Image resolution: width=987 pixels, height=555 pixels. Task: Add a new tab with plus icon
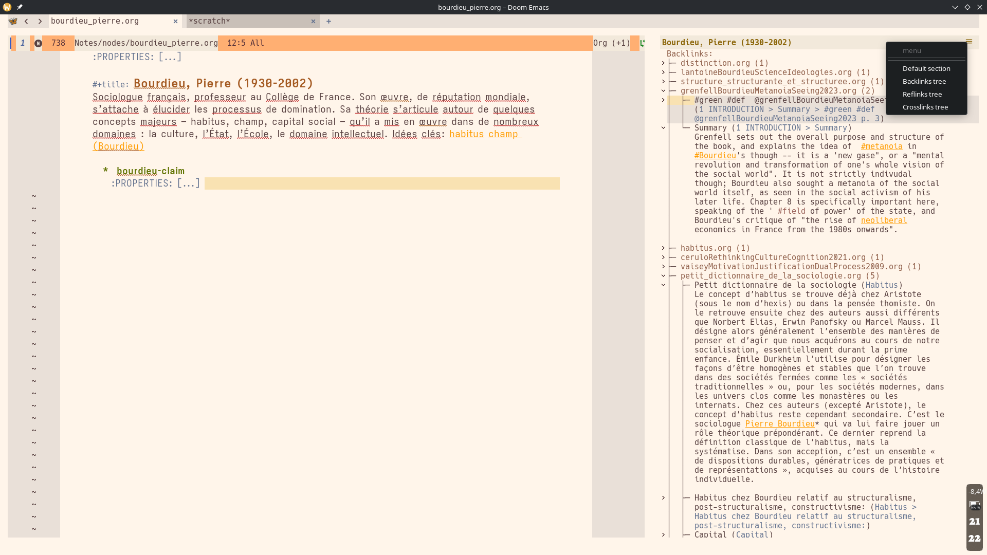coord(328,21)
